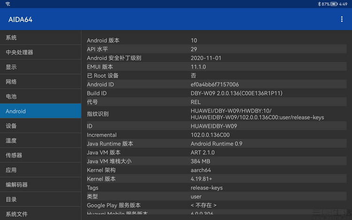
Task: Tap the Java VM 堆栈大小 label
Action: [x=109, y=161]
